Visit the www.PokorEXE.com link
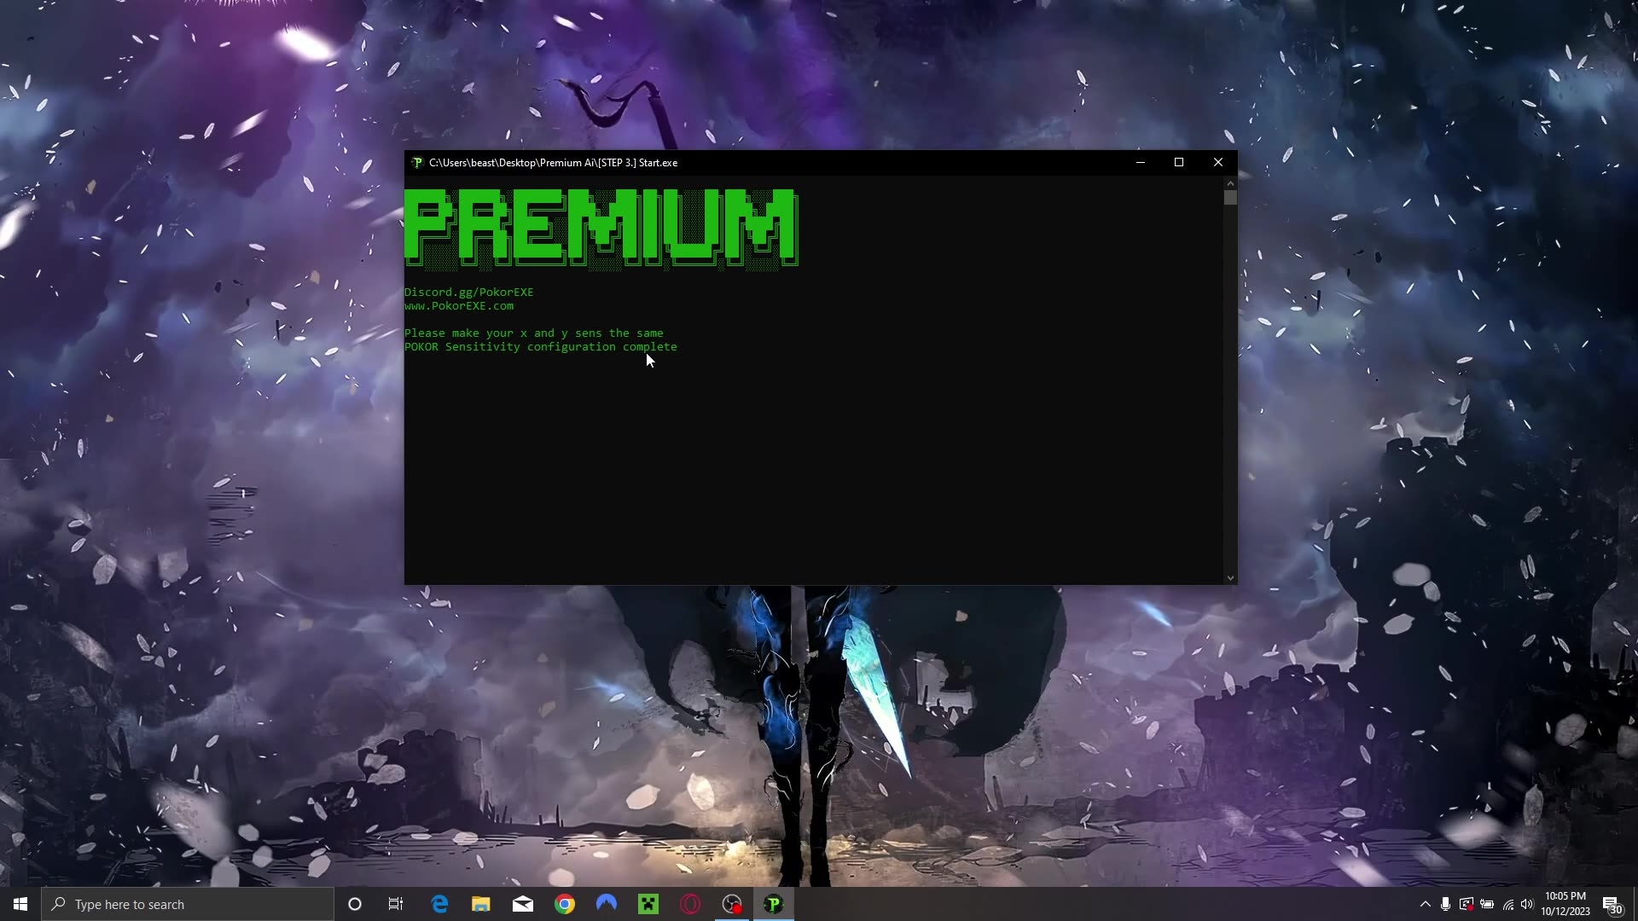 [x=459, y=305]
